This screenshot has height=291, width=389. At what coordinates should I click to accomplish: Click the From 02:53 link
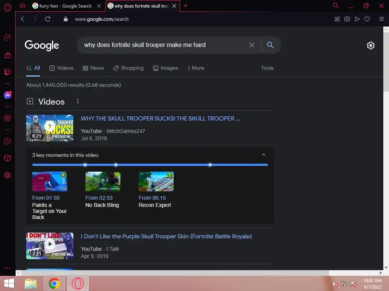click(99, 198)
